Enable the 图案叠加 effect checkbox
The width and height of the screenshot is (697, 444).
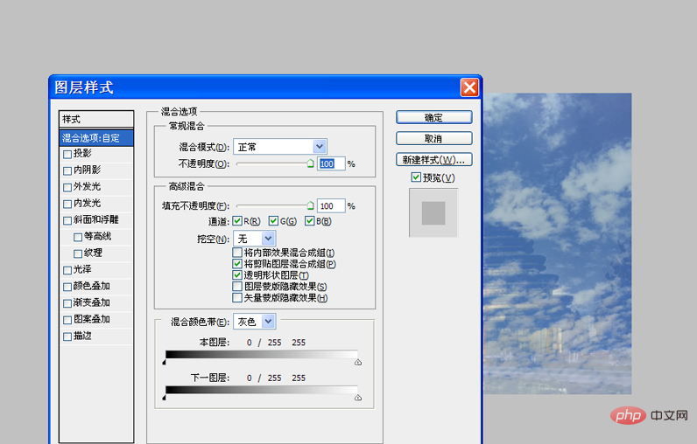tap(67, 320)
